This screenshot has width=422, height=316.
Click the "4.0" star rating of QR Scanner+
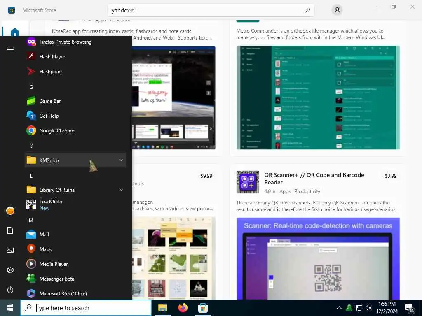270,191
